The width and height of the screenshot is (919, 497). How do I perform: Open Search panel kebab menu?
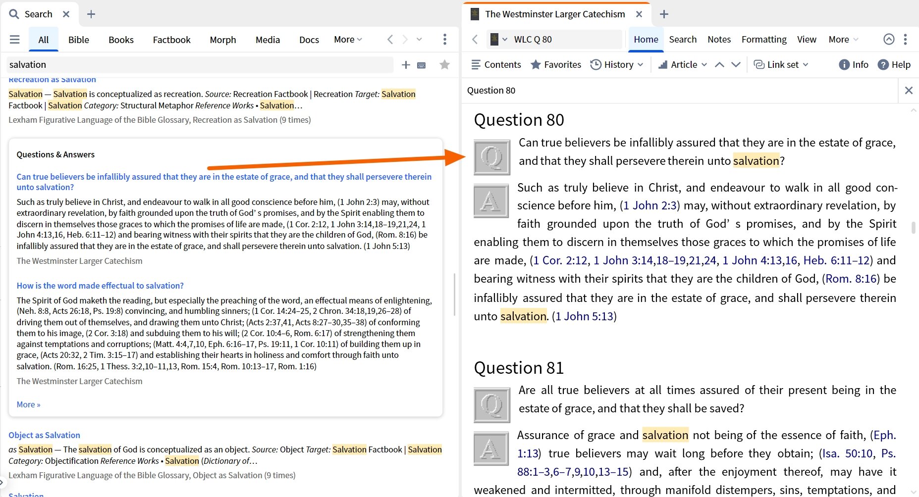click(445, 40)
